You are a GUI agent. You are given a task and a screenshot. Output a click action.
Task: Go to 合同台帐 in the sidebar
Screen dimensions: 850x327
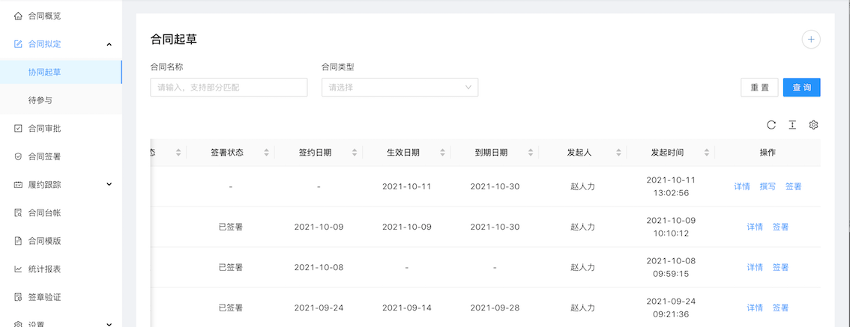click(44, 213)
